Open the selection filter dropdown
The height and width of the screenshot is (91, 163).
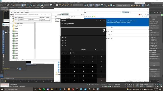pos(18,5)
